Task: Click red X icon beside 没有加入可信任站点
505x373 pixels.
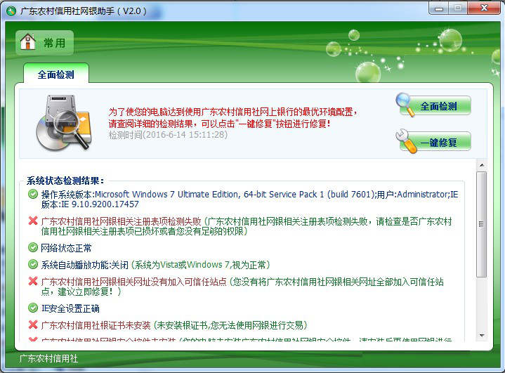Action: point(33,281)
